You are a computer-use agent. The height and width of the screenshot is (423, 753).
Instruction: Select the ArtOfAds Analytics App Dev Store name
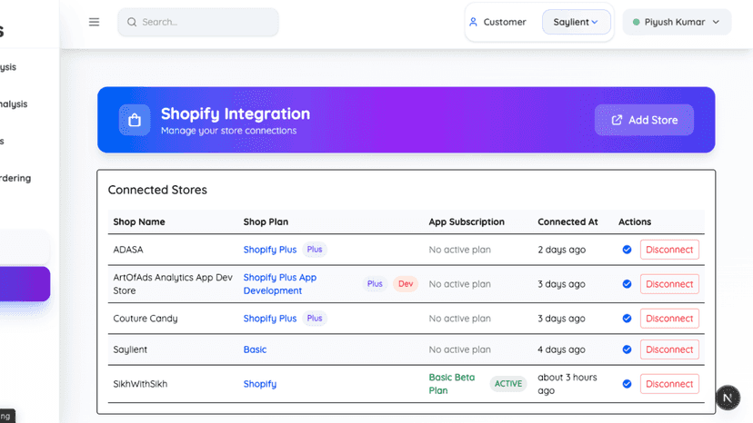pos(173,284)
